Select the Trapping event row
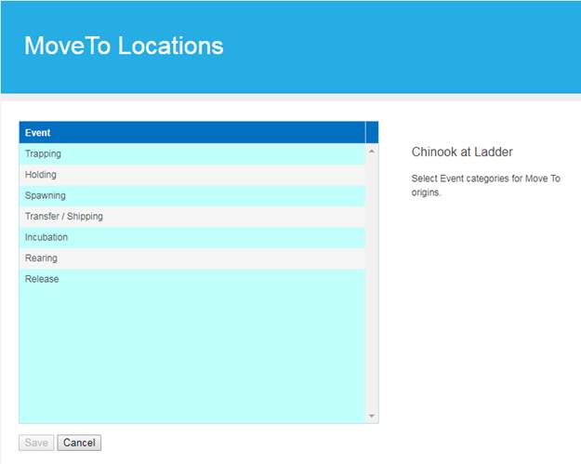The image size is (581, 464). click(x=191, y=153)
